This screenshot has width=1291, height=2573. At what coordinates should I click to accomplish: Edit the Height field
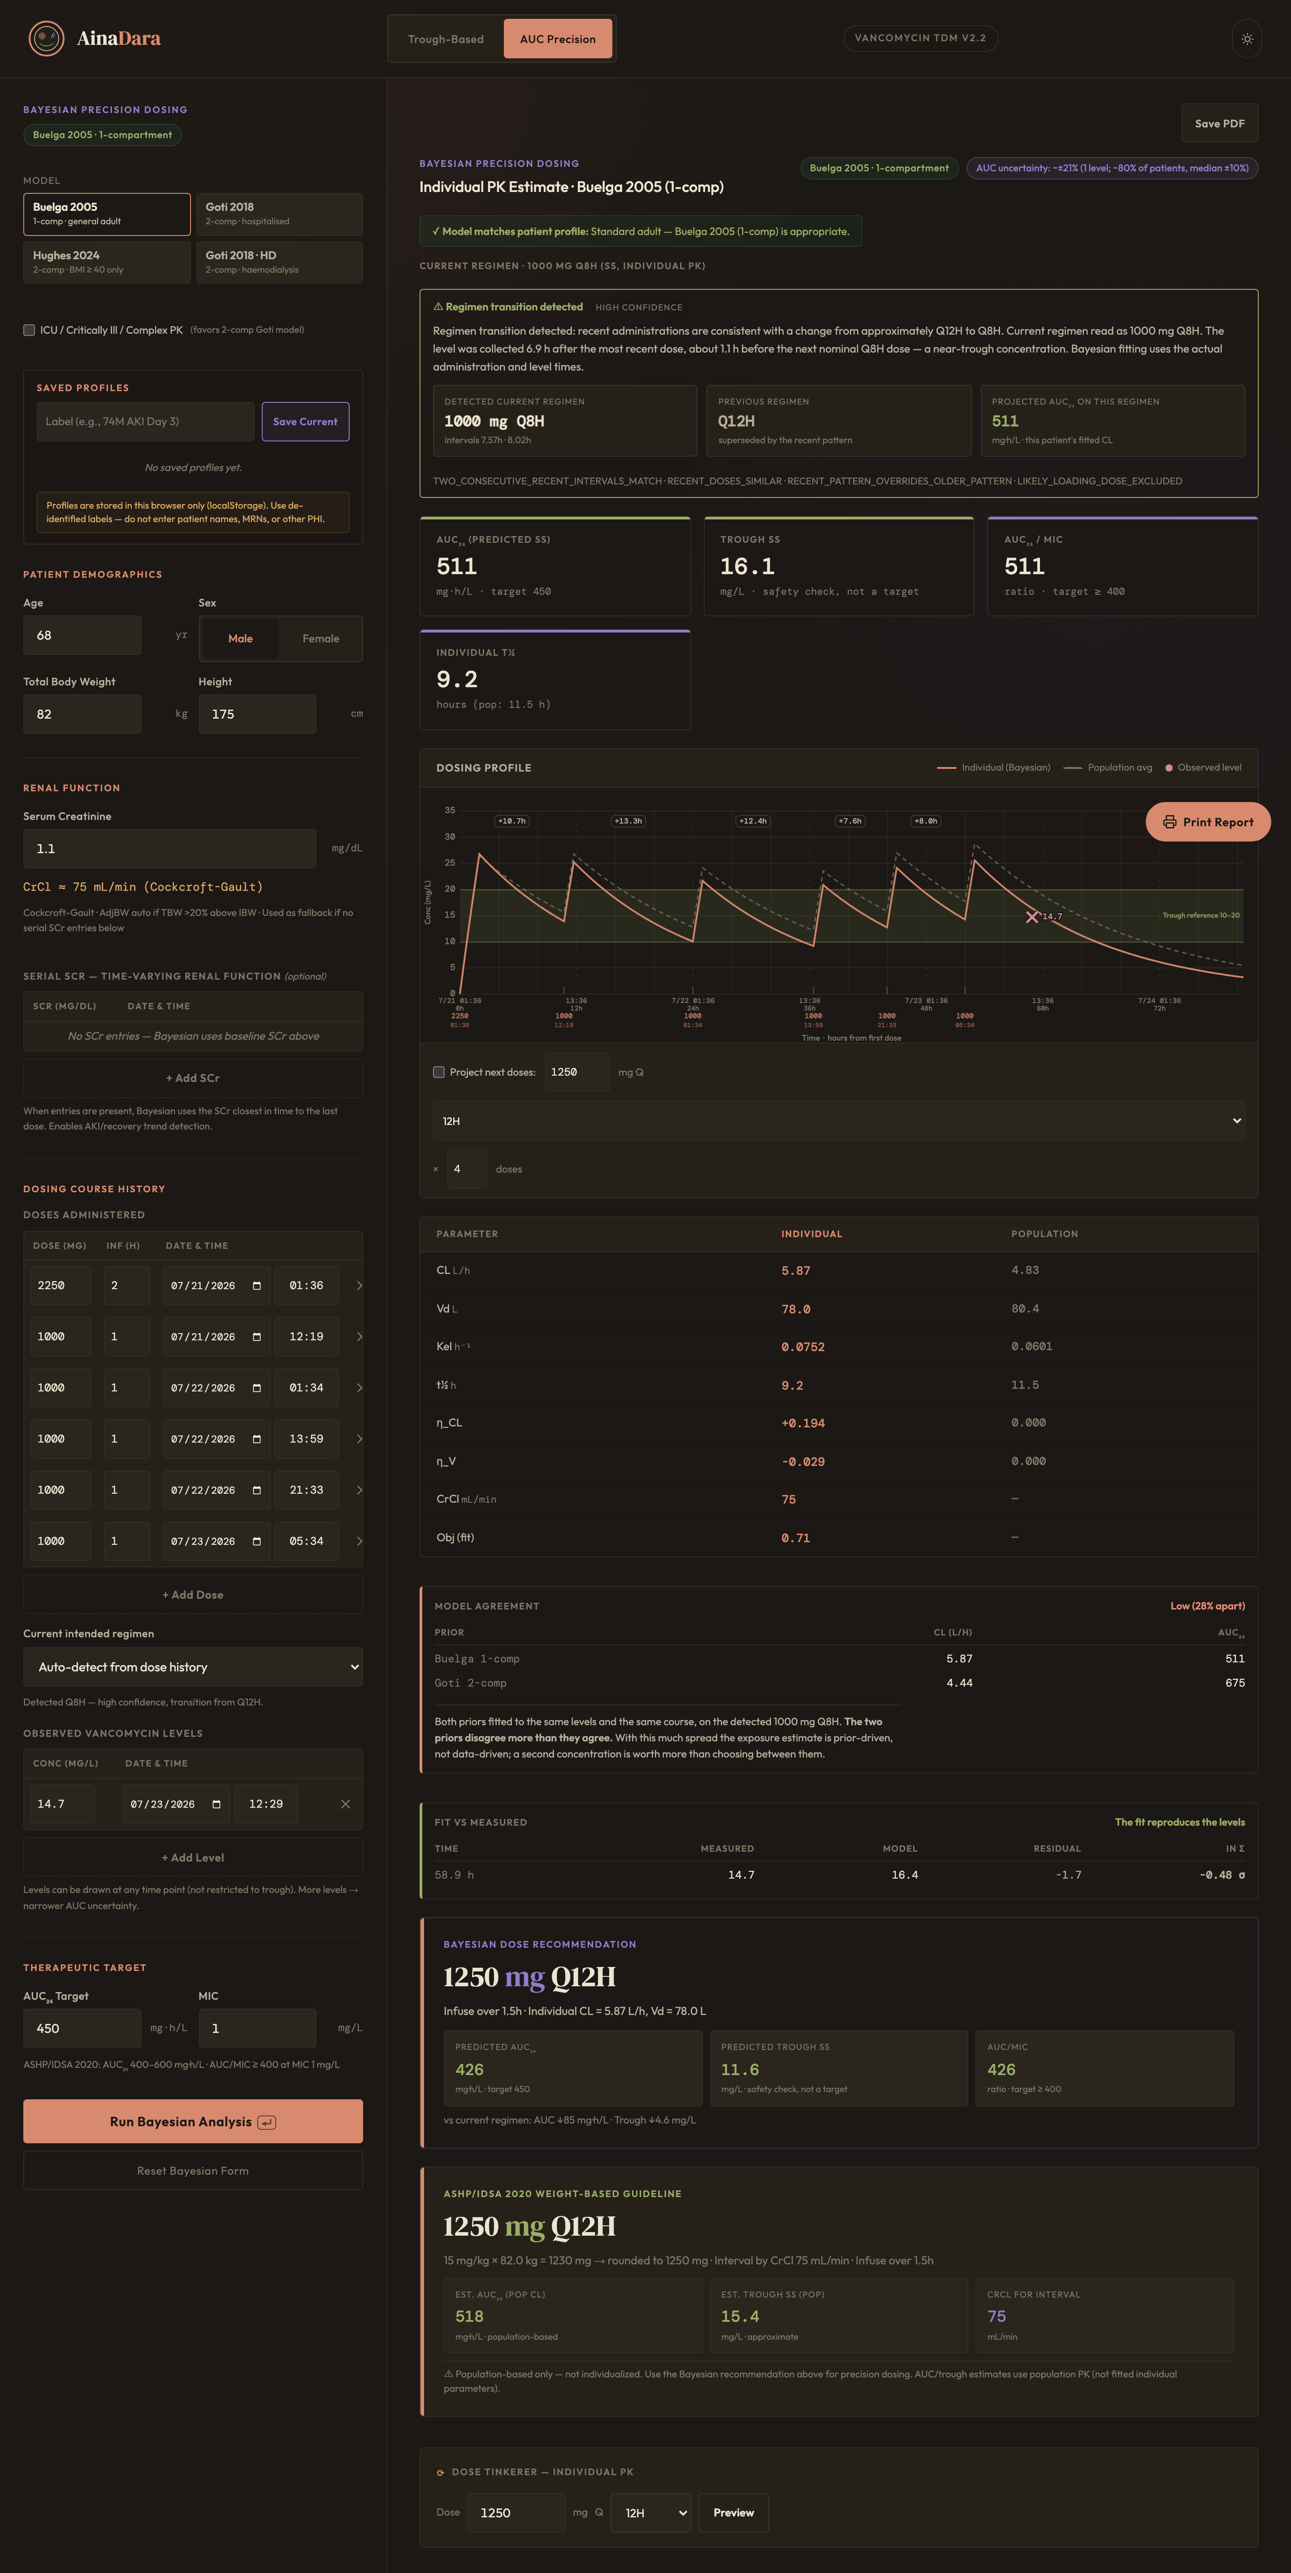(x=258, y=714)
